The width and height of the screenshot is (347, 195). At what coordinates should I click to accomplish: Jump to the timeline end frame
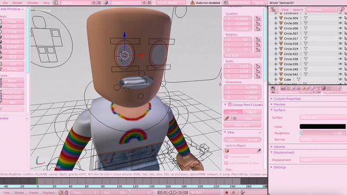pyautogui.click(x=185, y=193)
